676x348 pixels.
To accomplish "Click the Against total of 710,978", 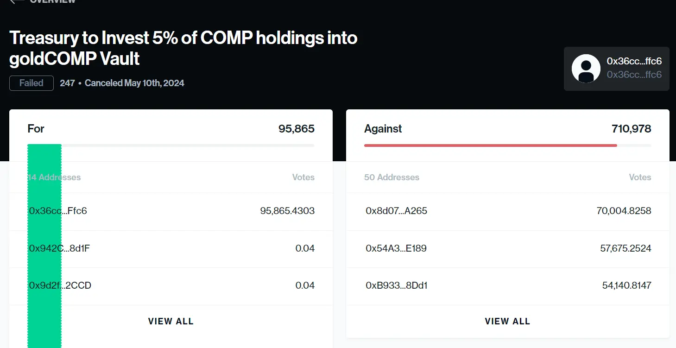I will click(x=631, y=128).
